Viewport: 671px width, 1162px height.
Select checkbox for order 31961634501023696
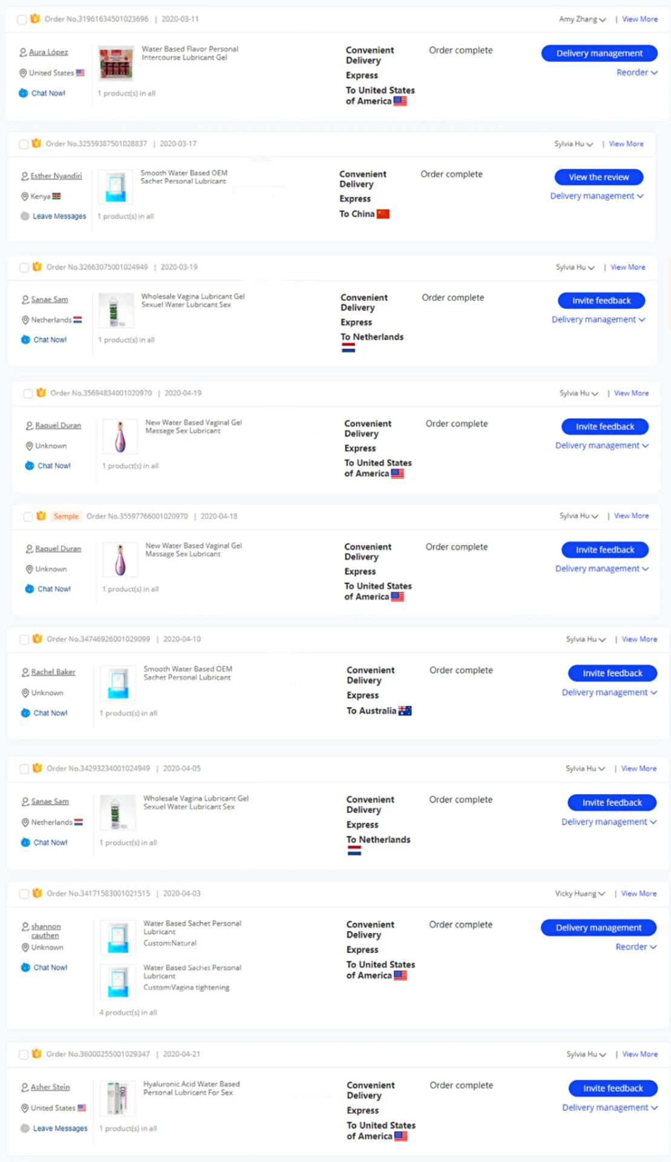pyautogui.click(x=22, y=19)
